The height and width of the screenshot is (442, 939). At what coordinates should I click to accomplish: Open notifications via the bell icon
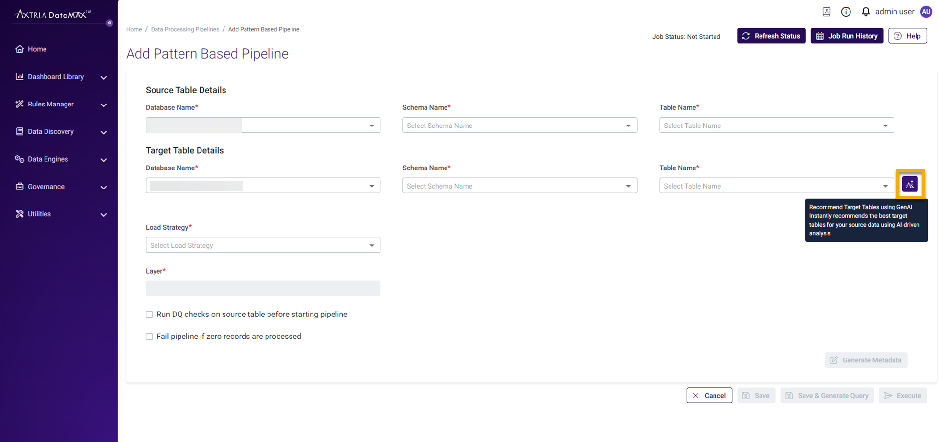[x=865, y=11]
